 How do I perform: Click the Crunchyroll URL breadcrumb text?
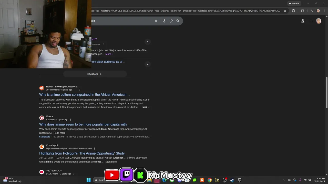point(69,148)
